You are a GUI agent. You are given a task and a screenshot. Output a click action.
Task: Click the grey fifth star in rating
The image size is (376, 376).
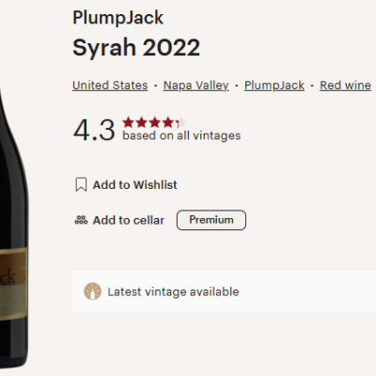[182, 122]
